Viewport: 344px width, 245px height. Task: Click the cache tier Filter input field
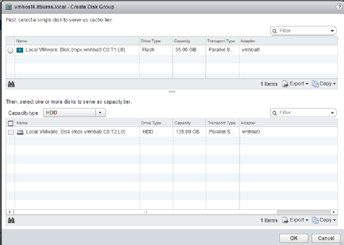303,30
